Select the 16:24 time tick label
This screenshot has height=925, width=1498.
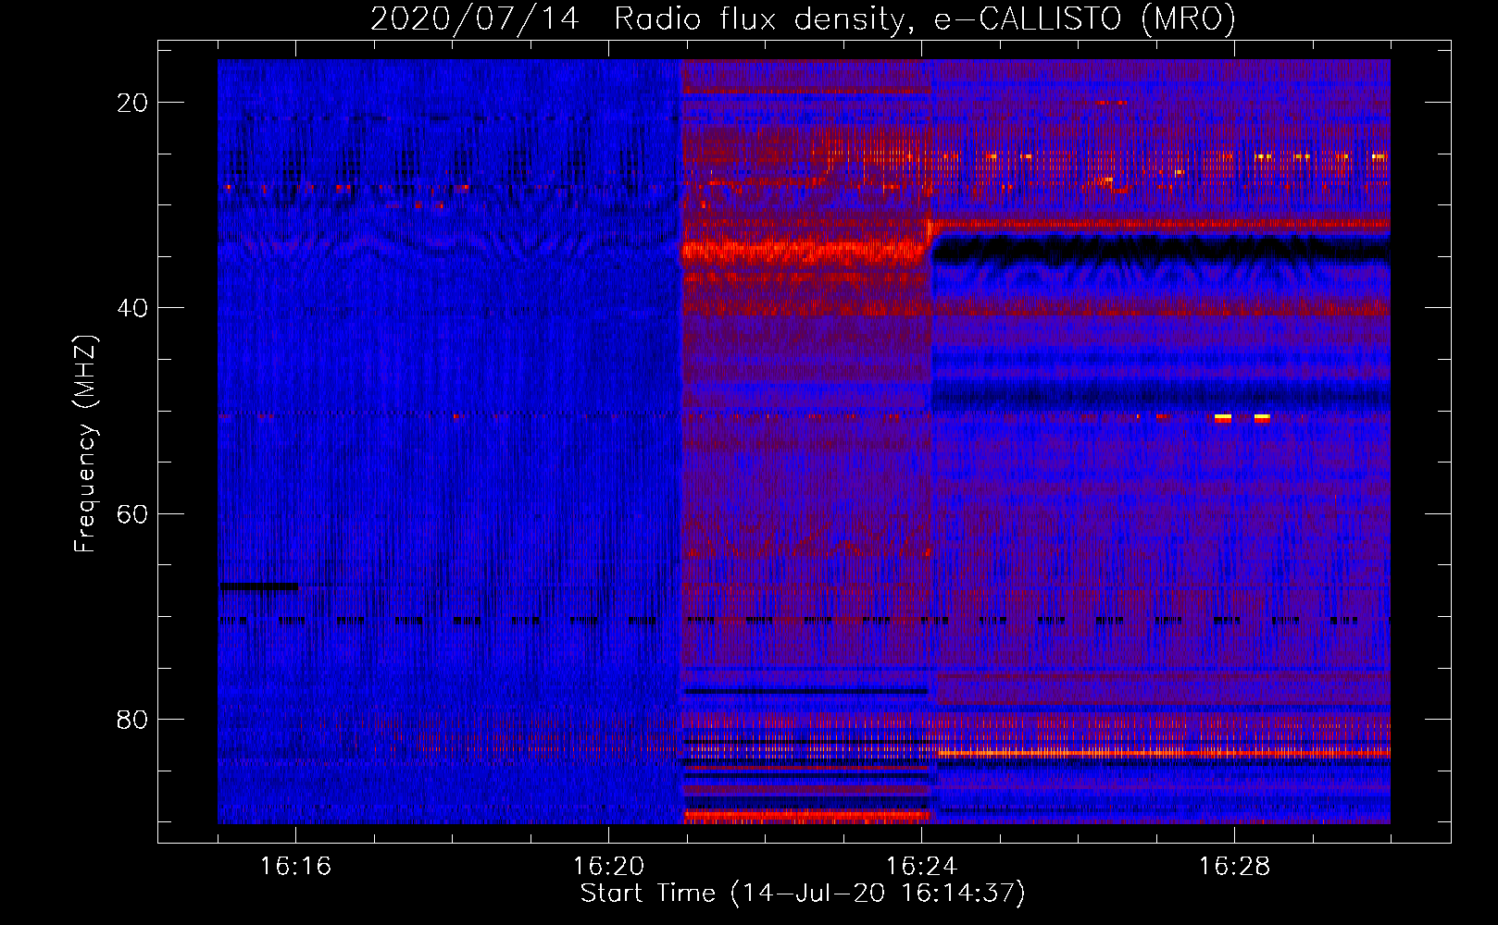click(x=921, y=866)
